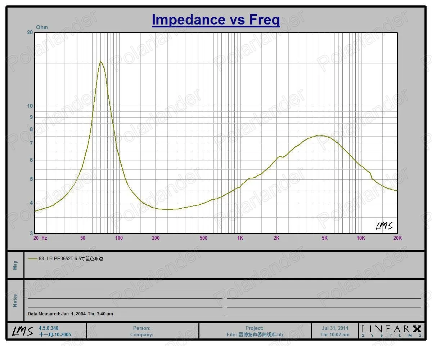Click the impedance peak near 70 Hz
432x346 pixels.
(x=100, y=61)
